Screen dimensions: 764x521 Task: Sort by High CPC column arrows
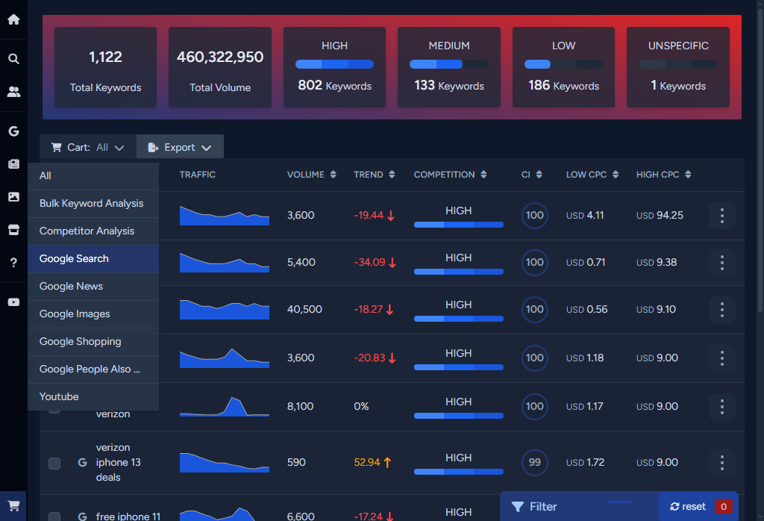[687, 175]
